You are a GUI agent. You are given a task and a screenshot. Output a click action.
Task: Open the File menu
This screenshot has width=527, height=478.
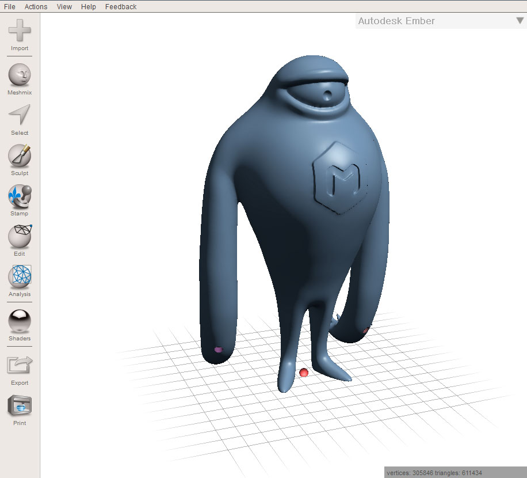click(x=9, y=6)
